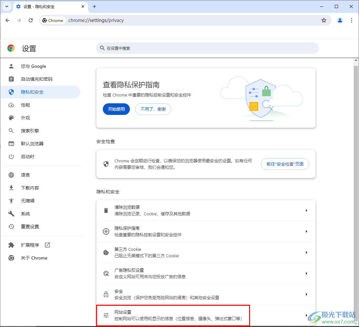Image resolution: width=359 pixels, height=327 pixels.
Task: Open the Chrome three-dot menu
Action: (352, 20)
